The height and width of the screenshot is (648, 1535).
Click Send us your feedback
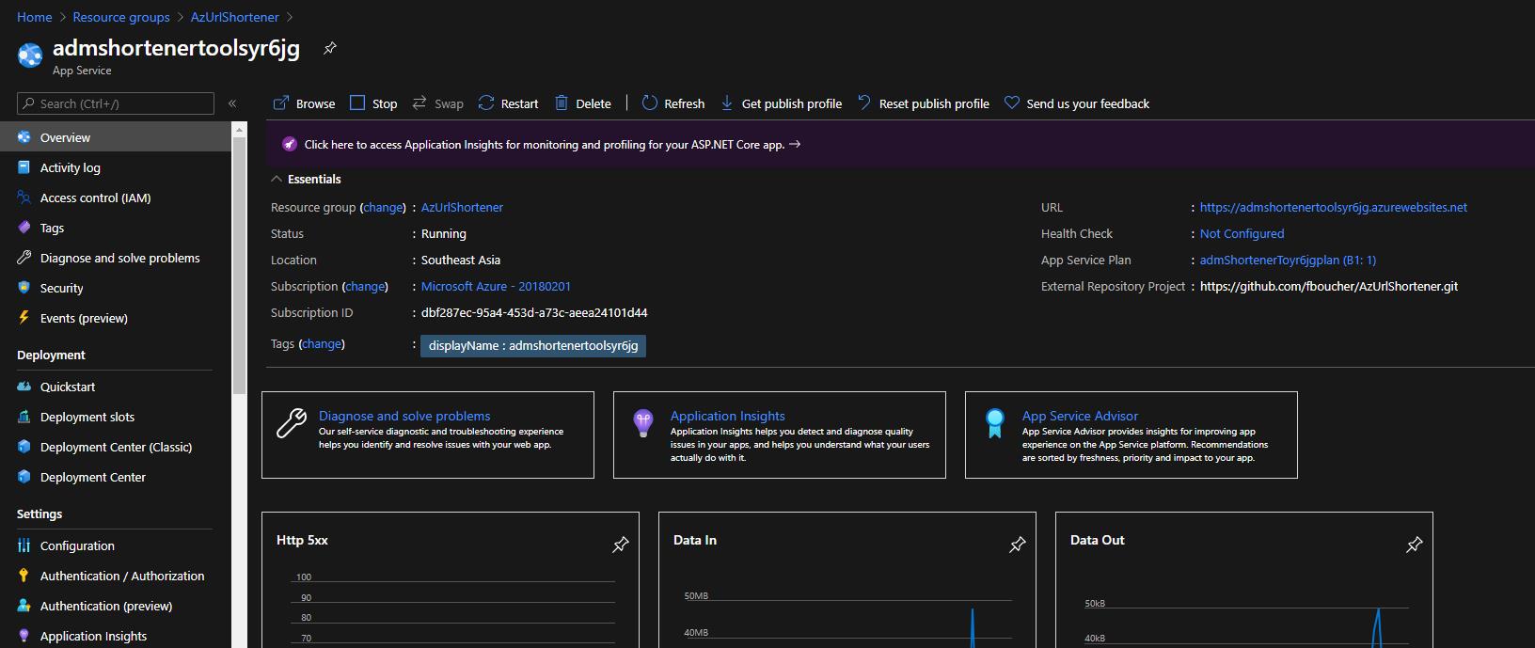pos(1077,103)
